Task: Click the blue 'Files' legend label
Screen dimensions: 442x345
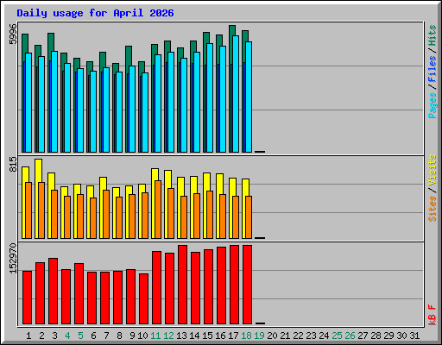Action: (433, 69)
